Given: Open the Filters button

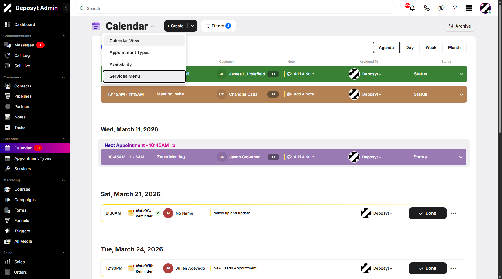Looking at the screenshot, I should tap(218, 26).
